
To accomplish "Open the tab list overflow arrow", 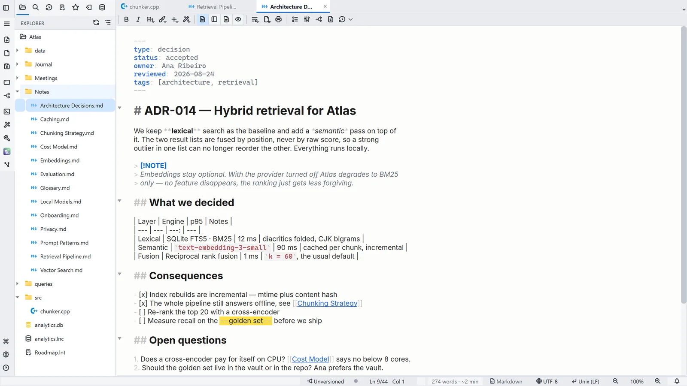I will pos(684,9).
